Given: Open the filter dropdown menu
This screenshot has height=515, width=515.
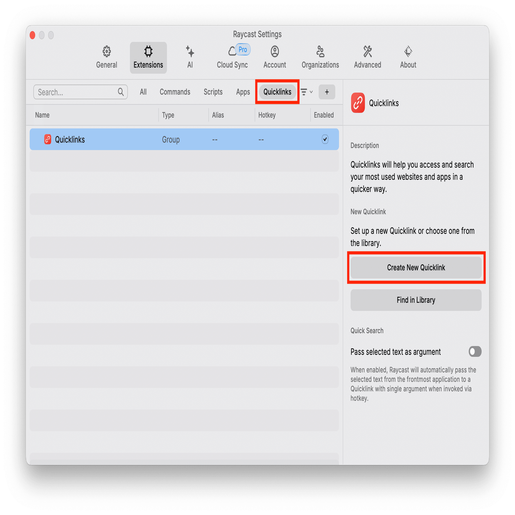Looking at the screenshot, I should click(x=306, y=92).
